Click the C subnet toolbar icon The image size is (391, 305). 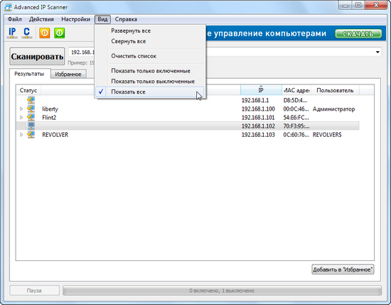pyautogui.click(x=27, y=33)
